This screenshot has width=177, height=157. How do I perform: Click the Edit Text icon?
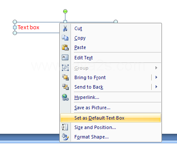(65, 58)
